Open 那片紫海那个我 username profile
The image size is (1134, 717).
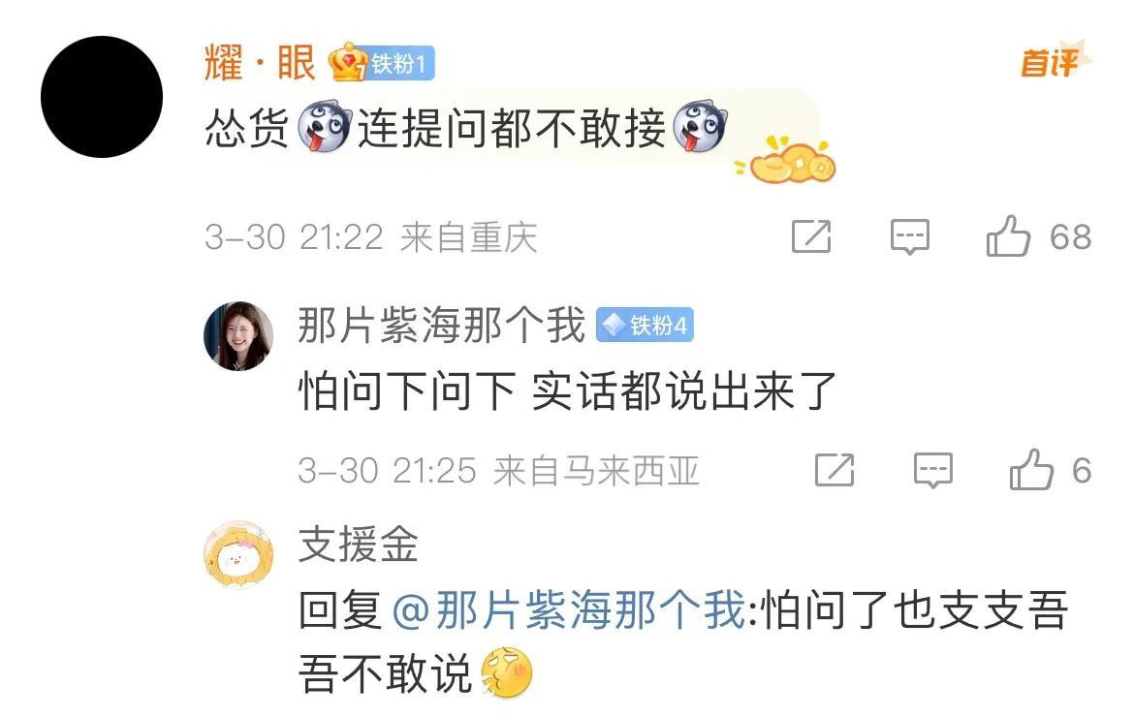point(441,326)
